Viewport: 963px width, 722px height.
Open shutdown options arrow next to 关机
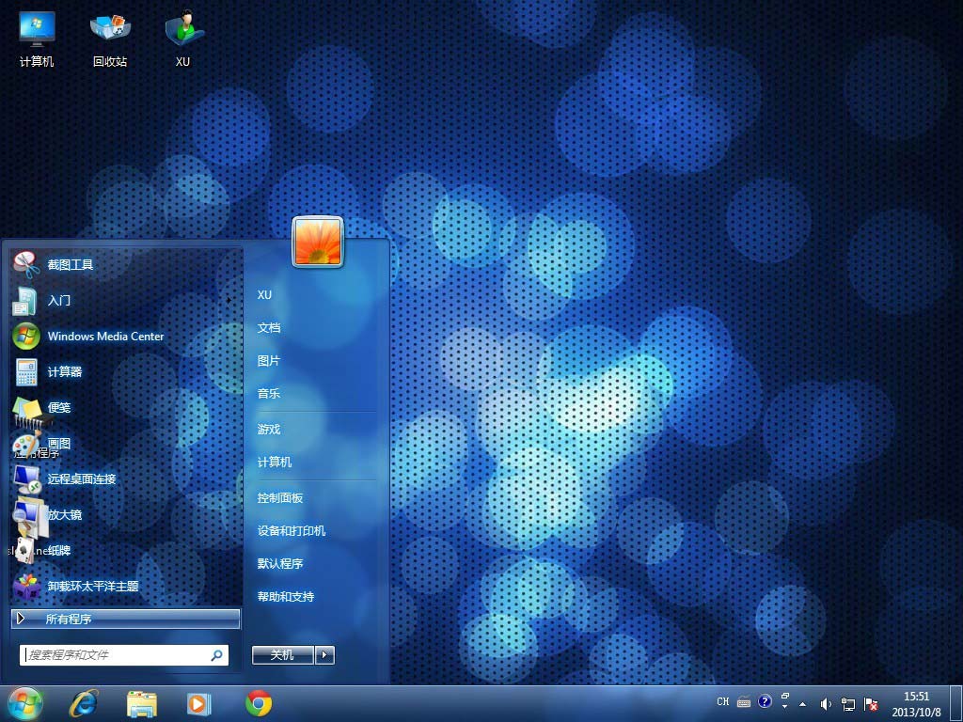[325, 655]
